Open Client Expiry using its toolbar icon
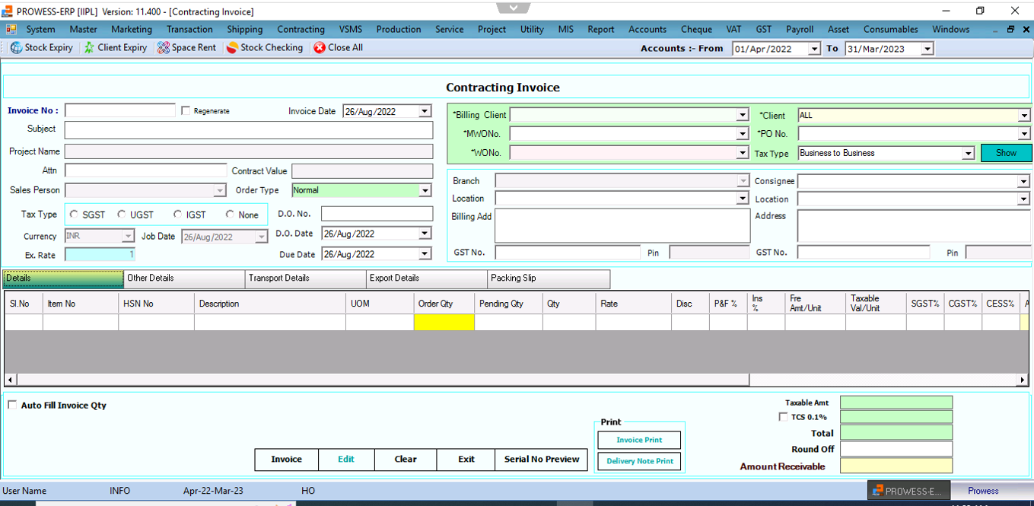 point(115,47)
